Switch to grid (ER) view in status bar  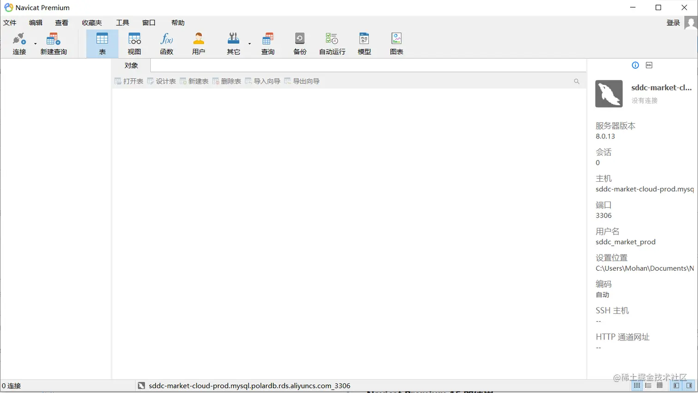[660, 386]
